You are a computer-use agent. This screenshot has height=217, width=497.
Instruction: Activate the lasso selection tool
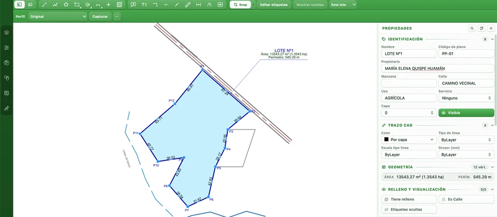click(x=30, y=5)
